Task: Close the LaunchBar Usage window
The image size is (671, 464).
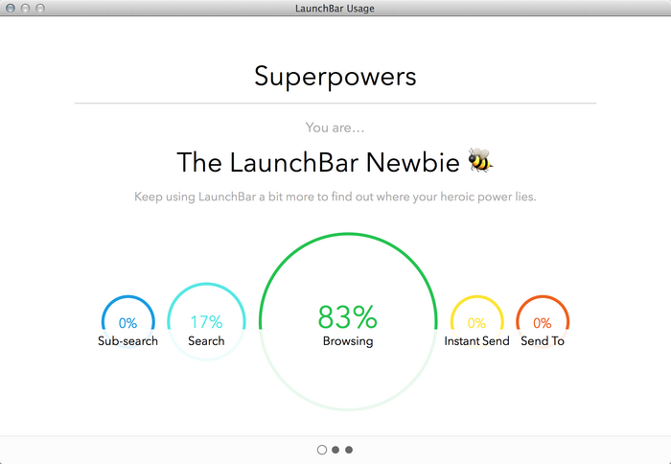Action: [x=11, y=8]
